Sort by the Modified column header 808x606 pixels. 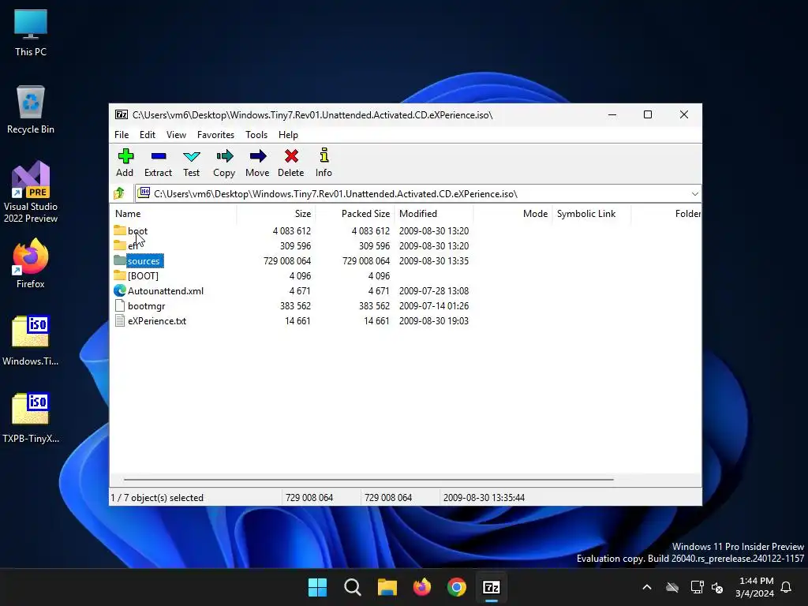click(x=434, y=213)
